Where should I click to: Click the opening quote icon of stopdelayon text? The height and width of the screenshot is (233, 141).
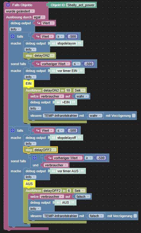[54, 43]
